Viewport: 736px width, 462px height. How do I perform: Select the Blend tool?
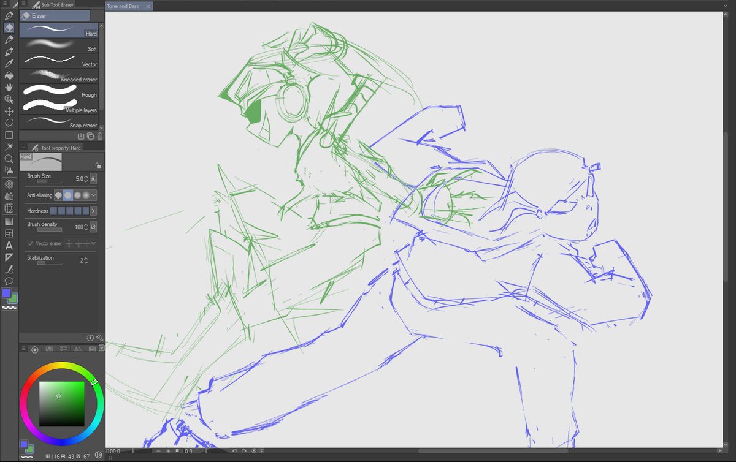click(9, 197)
